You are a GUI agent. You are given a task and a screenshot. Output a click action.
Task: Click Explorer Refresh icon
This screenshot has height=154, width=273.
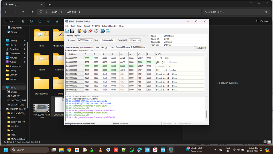(x=32, y=12)
